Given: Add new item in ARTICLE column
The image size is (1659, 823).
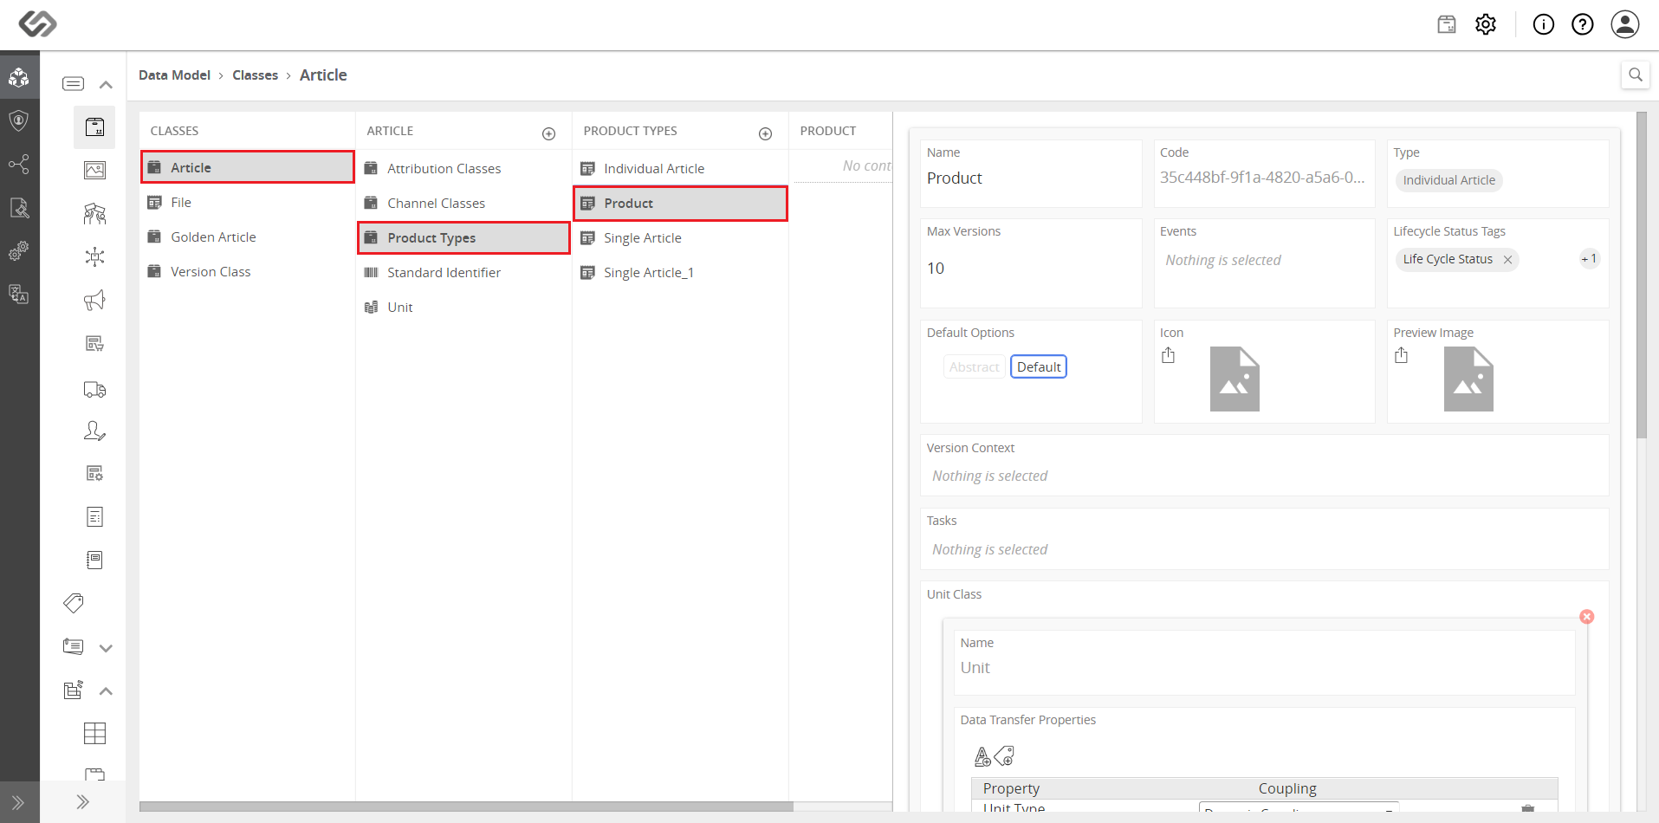Looking at the screenshot, I should coord(549,133).
